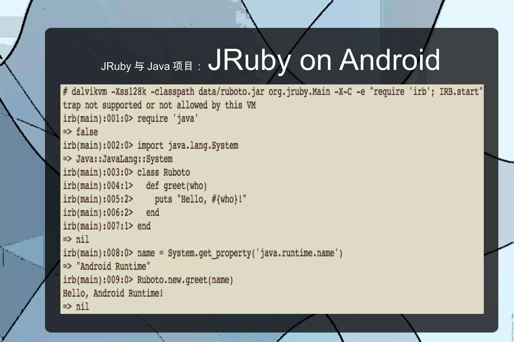Click the line 006 'end'
This screenshot has height=342, width=514.
(x=111, y=213)
